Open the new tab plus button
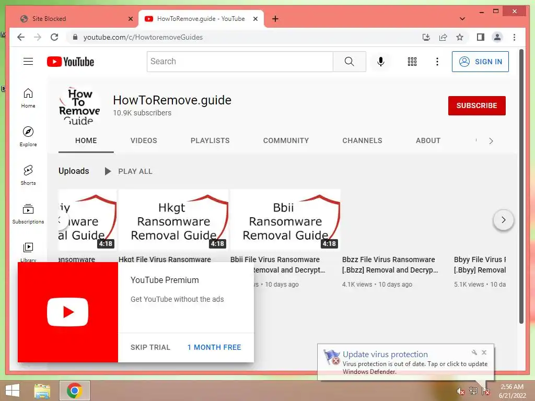 [275, 19]
